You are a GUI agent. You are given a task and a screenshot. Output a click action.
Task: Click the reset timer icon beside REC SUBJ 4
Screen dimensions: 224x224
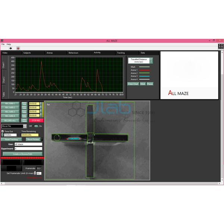[x=24, y=116]
